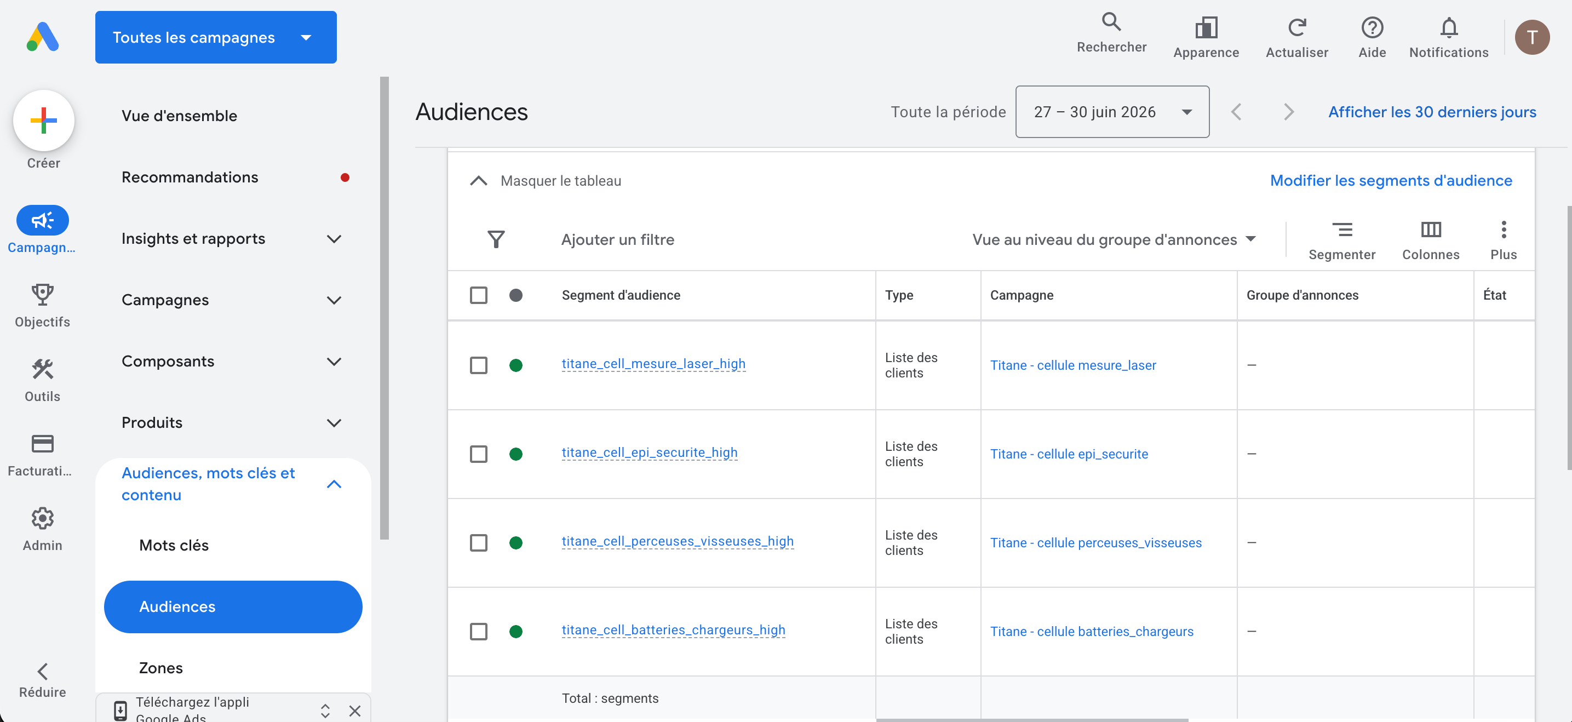The image size is (1572, 722).
Task: Open Campagnes megaphone sidebar icon
Action: 42,220
